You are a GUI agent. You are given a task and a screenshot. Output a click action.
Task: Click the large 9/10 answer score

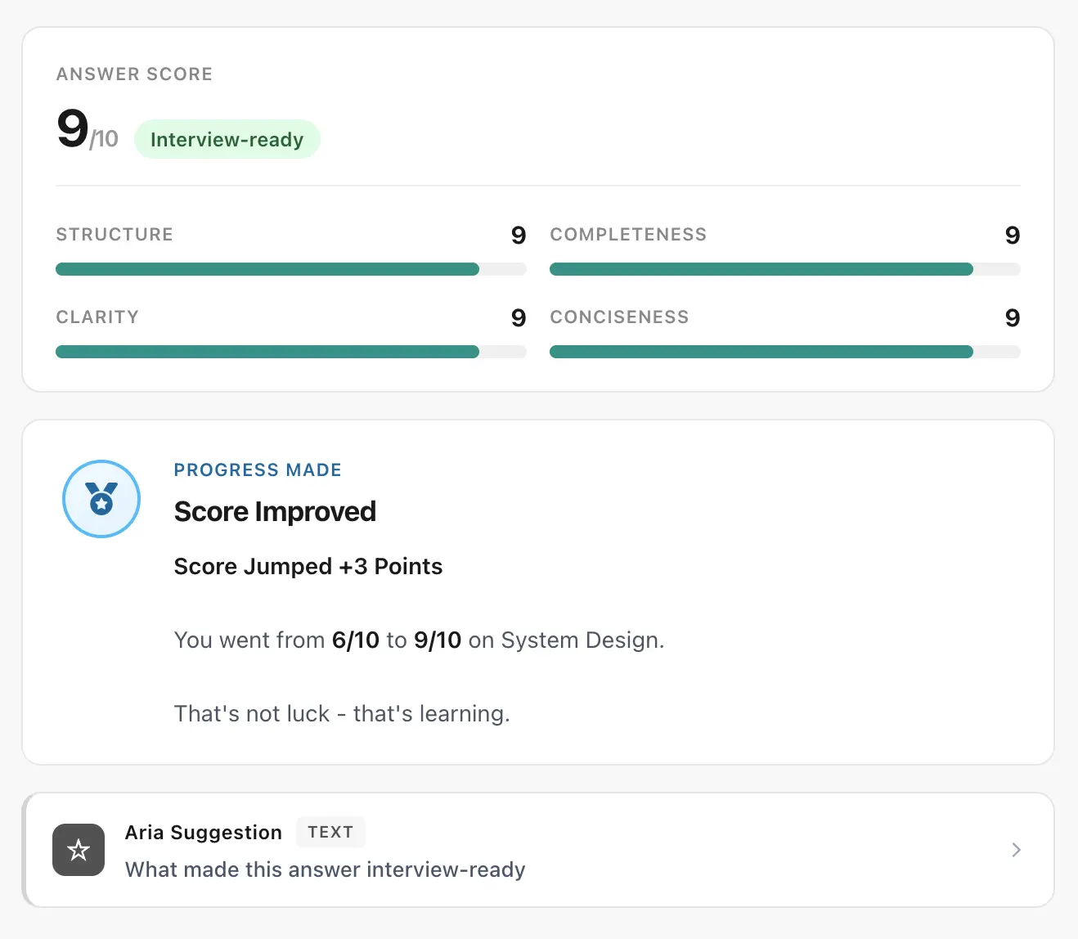click(87, 131)
